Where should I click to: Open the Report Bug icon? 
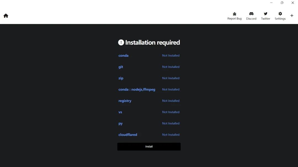point(234,14)
